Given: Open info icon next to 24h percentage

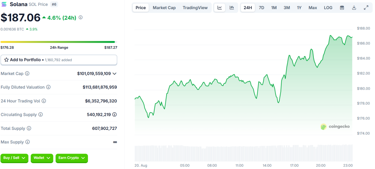Looking at the screenshot, I should pyautogui.click(x=81, y=18).
